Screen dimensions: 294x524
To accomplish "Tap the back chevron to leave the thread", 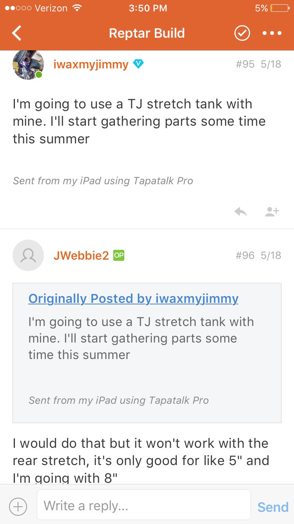I will [16, 33].
